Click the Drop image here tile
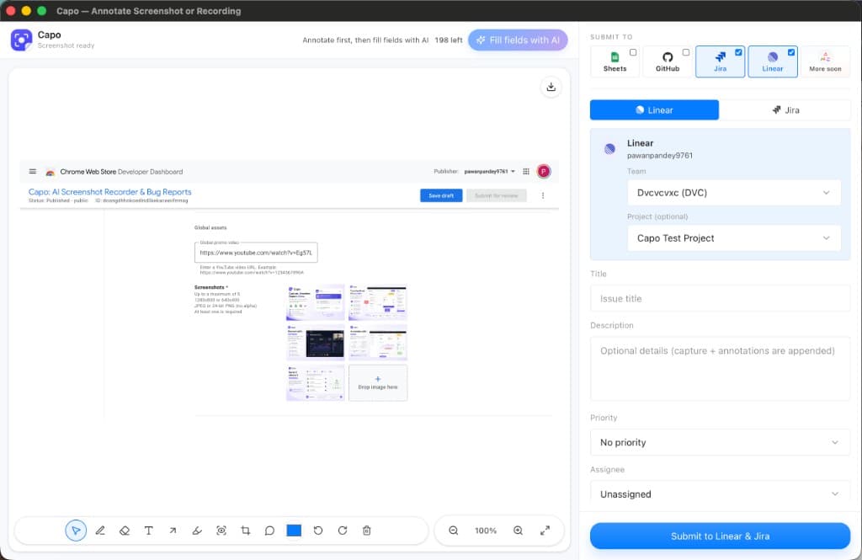 [378, 383]
